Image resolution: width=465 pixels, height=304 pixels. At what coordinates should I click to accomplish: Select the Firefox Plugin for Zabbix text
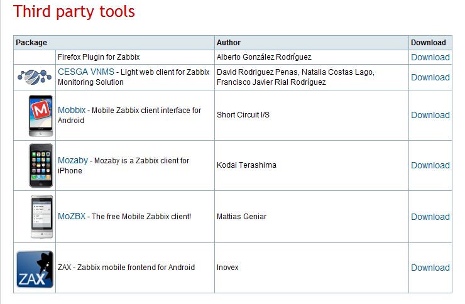[99, 57]
